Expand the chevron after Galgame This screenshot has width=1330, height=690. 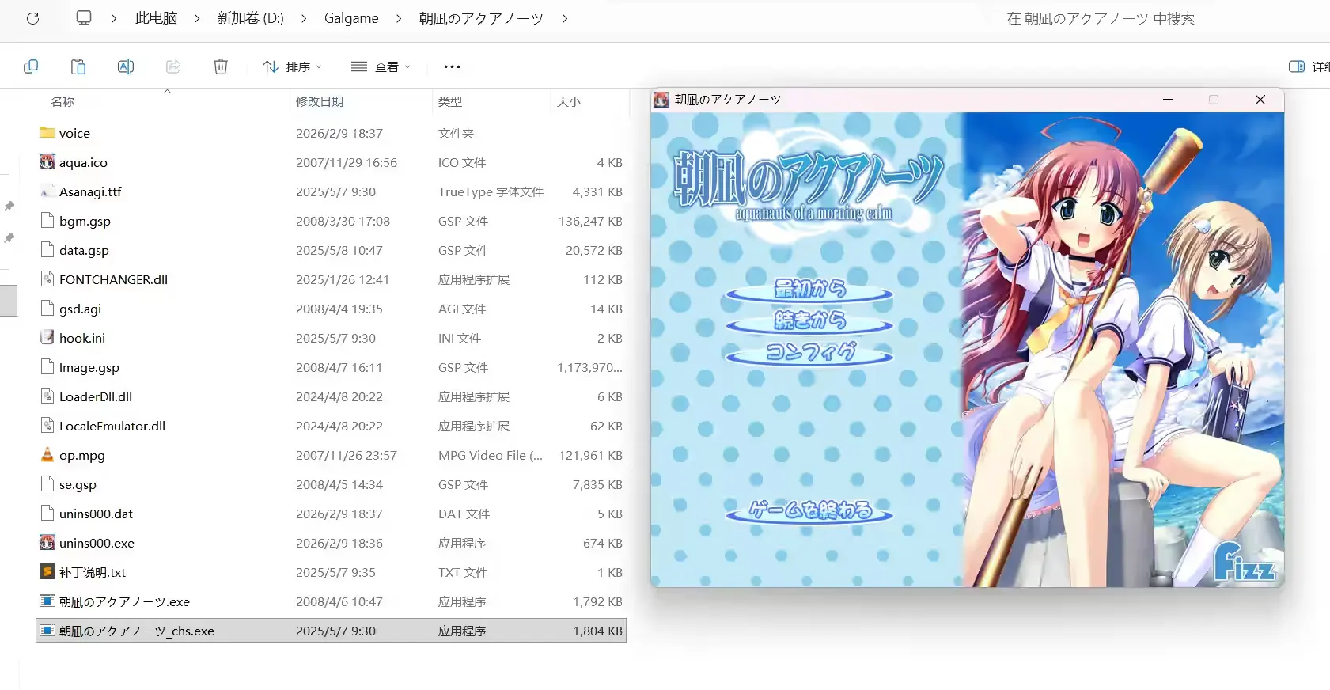[x=399, y=18]
